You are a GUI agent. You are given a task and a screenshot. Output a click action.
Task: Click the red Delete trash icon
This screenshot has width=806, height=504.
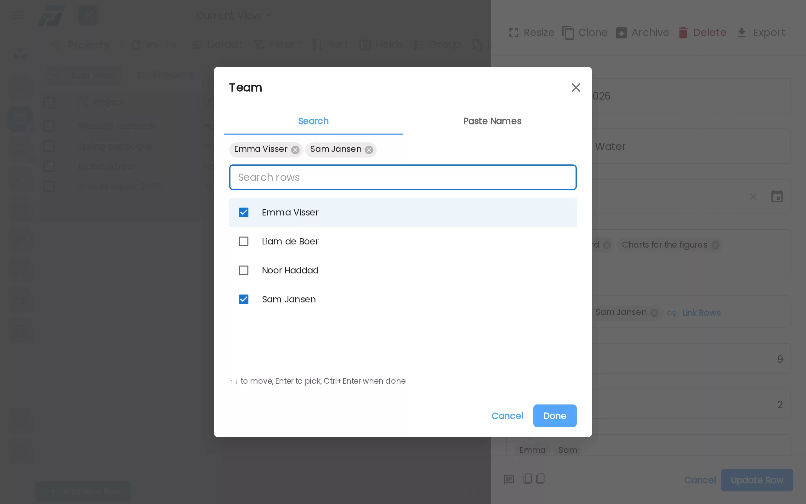point(683,33)
